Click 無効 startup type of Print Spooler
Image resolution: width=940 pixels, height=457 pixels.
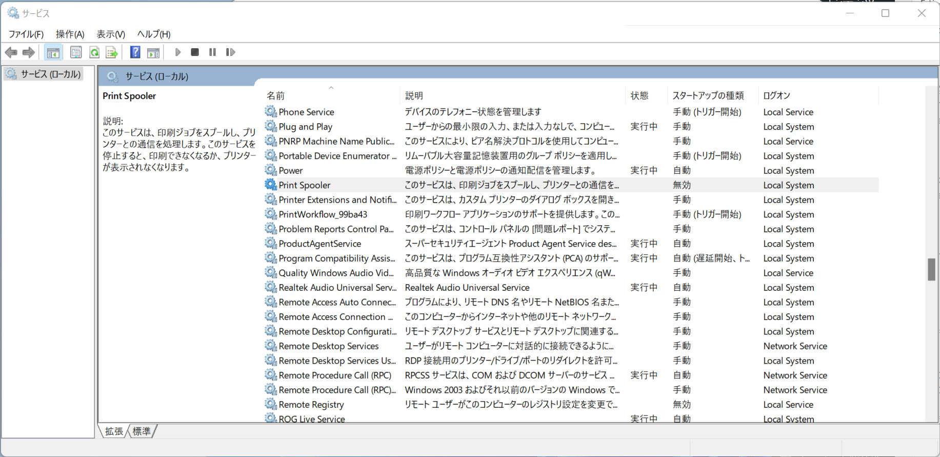[x=682, y=185]
